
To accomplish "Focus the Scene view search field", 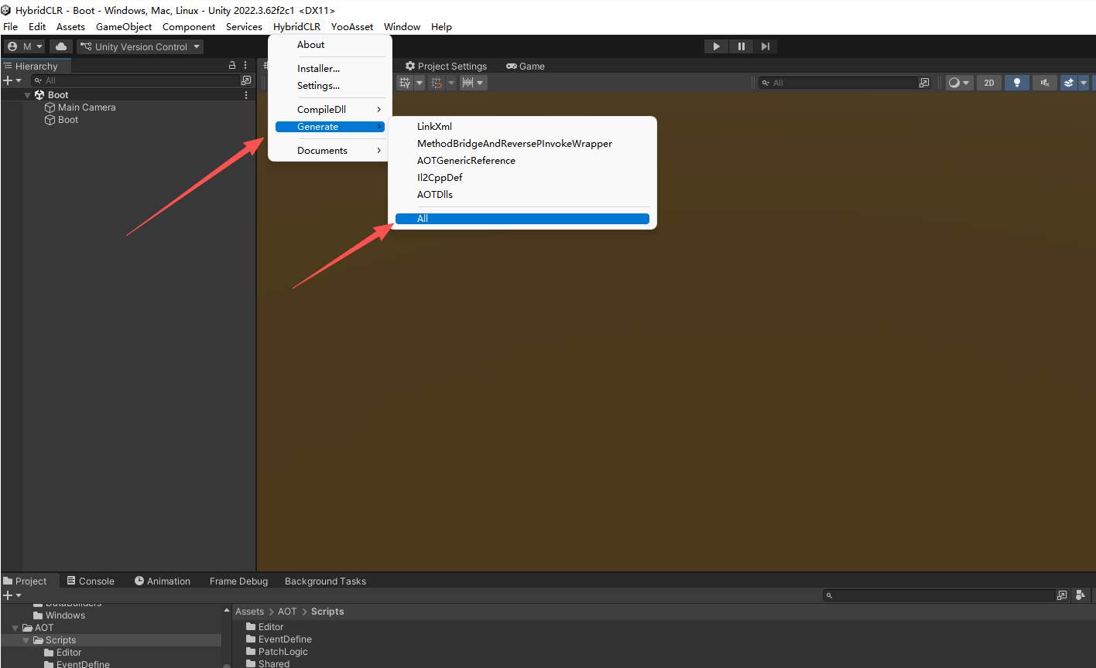I will [x=838, y=83].
